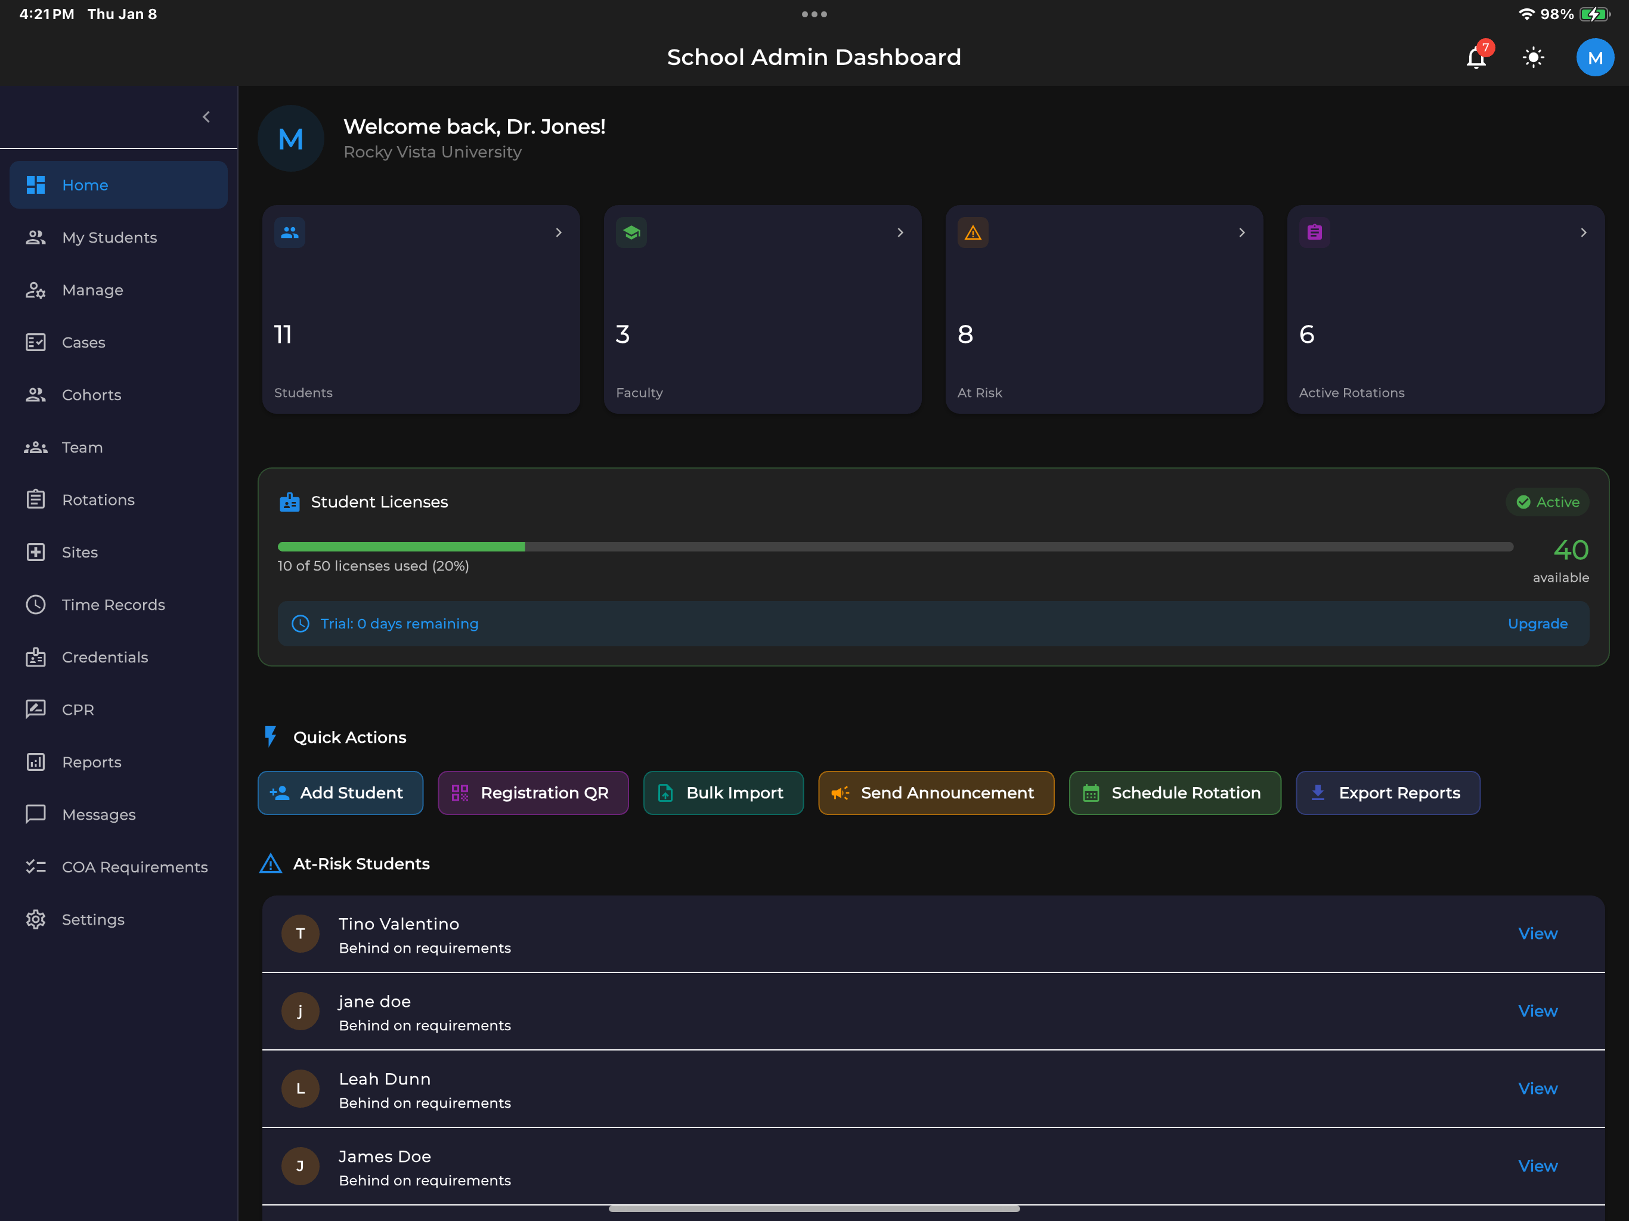This screenshot has width=1629, height=1221.
Task: Click the Send Announcement button
Action: (936, 792)
